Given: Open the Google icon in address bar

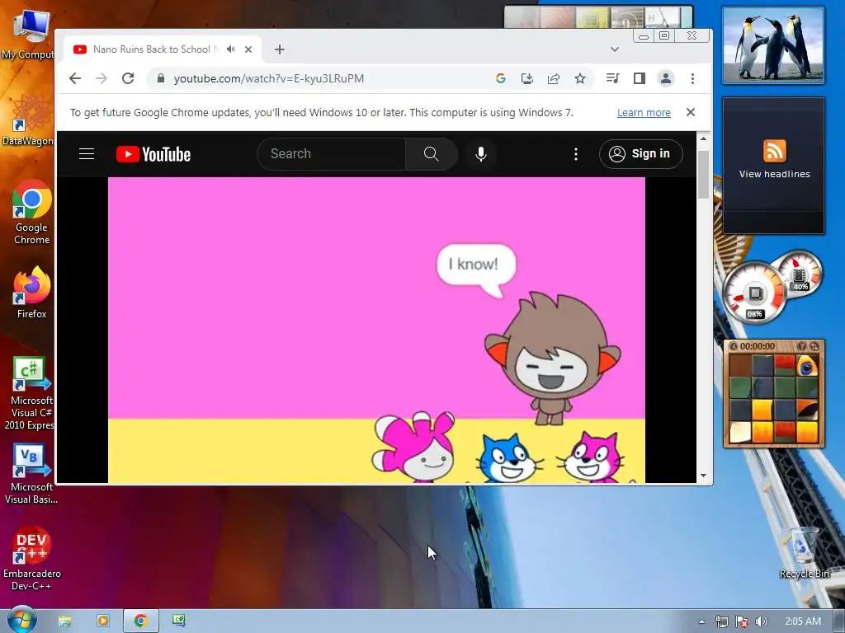Looking at the screenshot, I should point(501,78).
